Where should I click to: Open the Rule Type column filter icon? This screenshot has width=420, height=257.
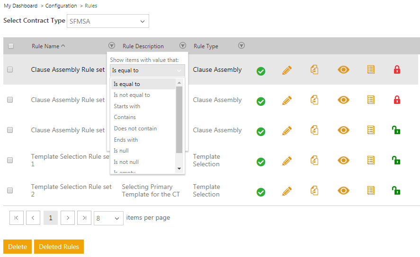tap(241, 46)
